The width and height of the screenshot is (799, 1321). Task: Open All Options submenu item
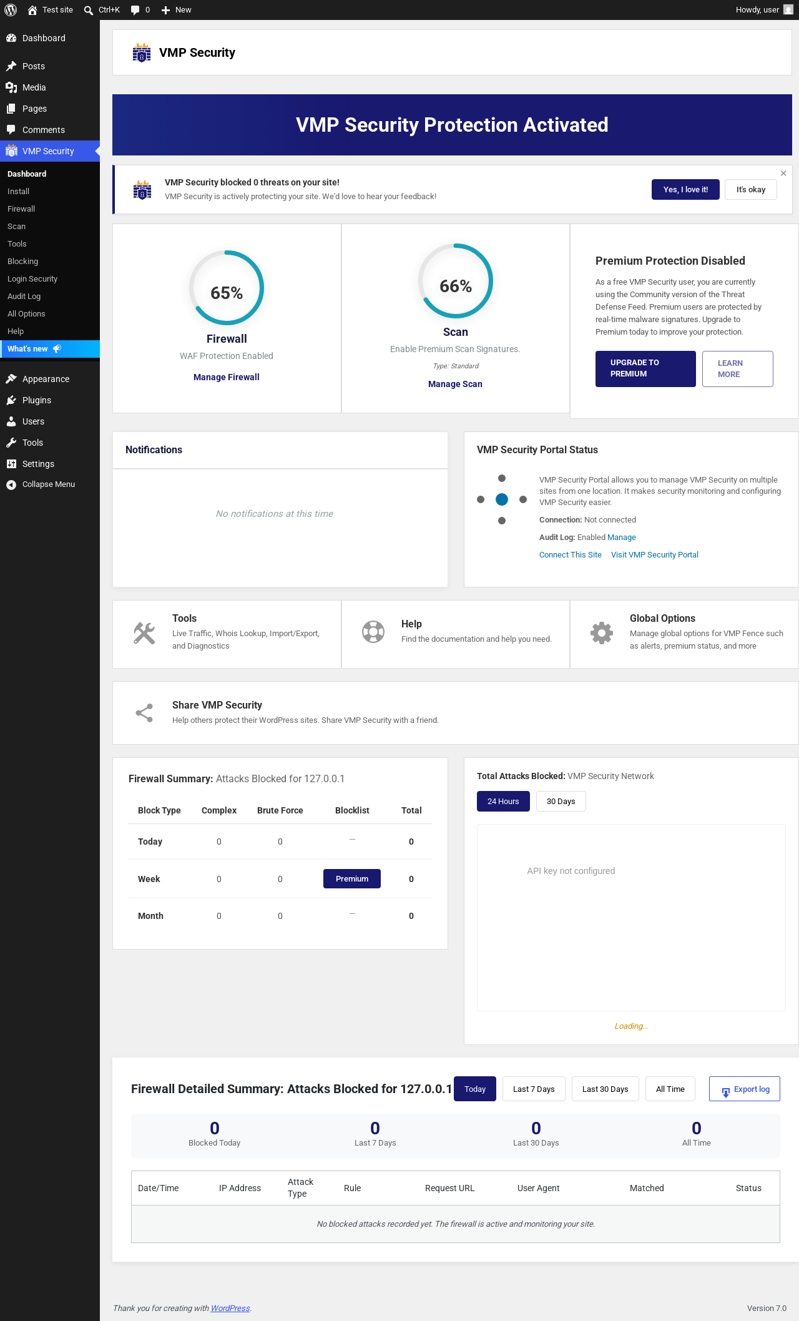(x=26, y=314)
